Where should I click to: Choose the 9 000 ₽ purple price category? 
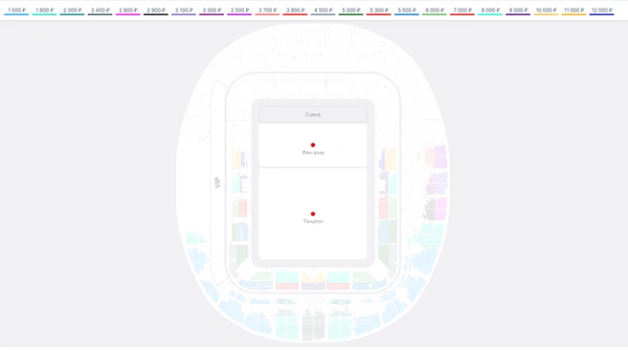tap(518, 10)
